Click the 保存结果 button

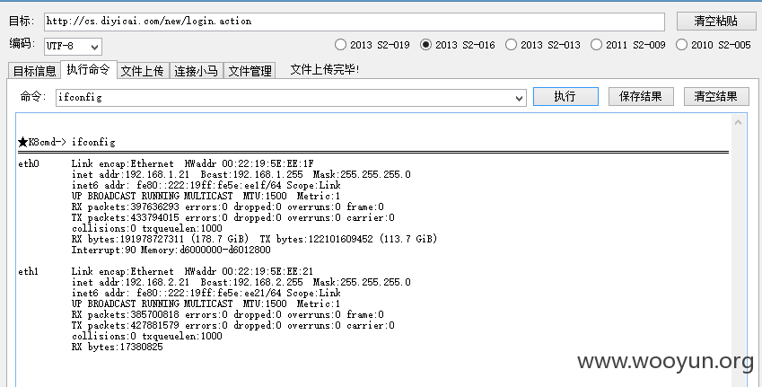point(641,96)
